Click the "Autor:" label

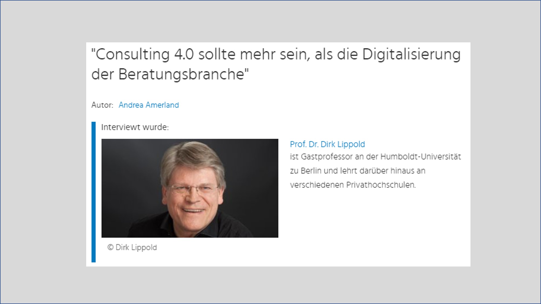pos(102,105)
